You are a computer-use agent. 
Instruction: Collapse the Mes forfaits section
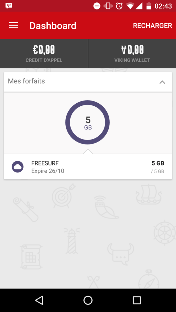tap(162, 82)
